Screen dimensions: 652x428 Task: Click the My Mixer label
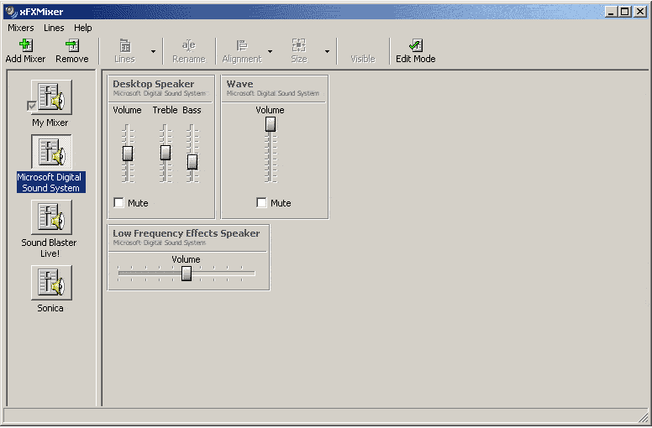[50, 123]
